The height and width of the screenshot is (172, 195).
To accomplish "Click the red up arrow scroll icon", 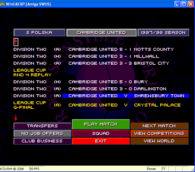I will pos(16,42).
